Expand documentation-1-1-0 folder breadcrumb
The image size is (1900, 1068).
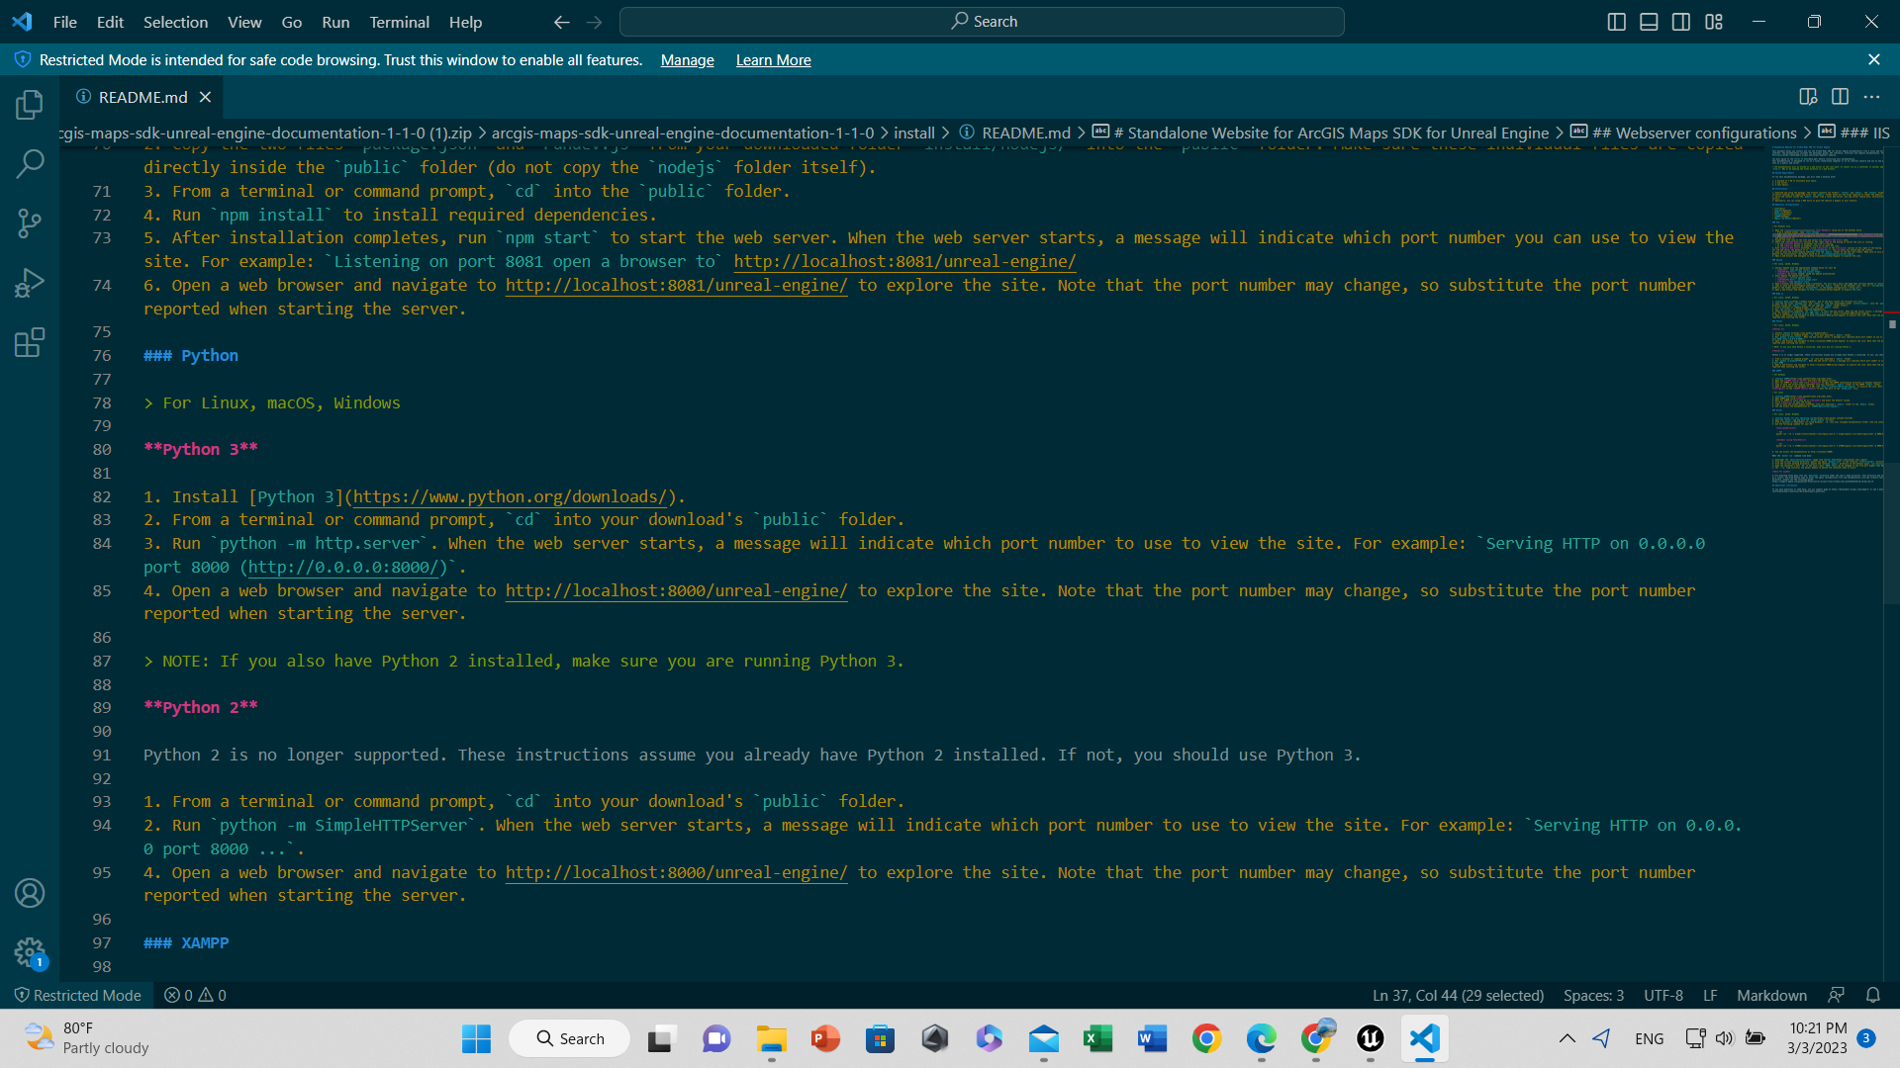683,133
